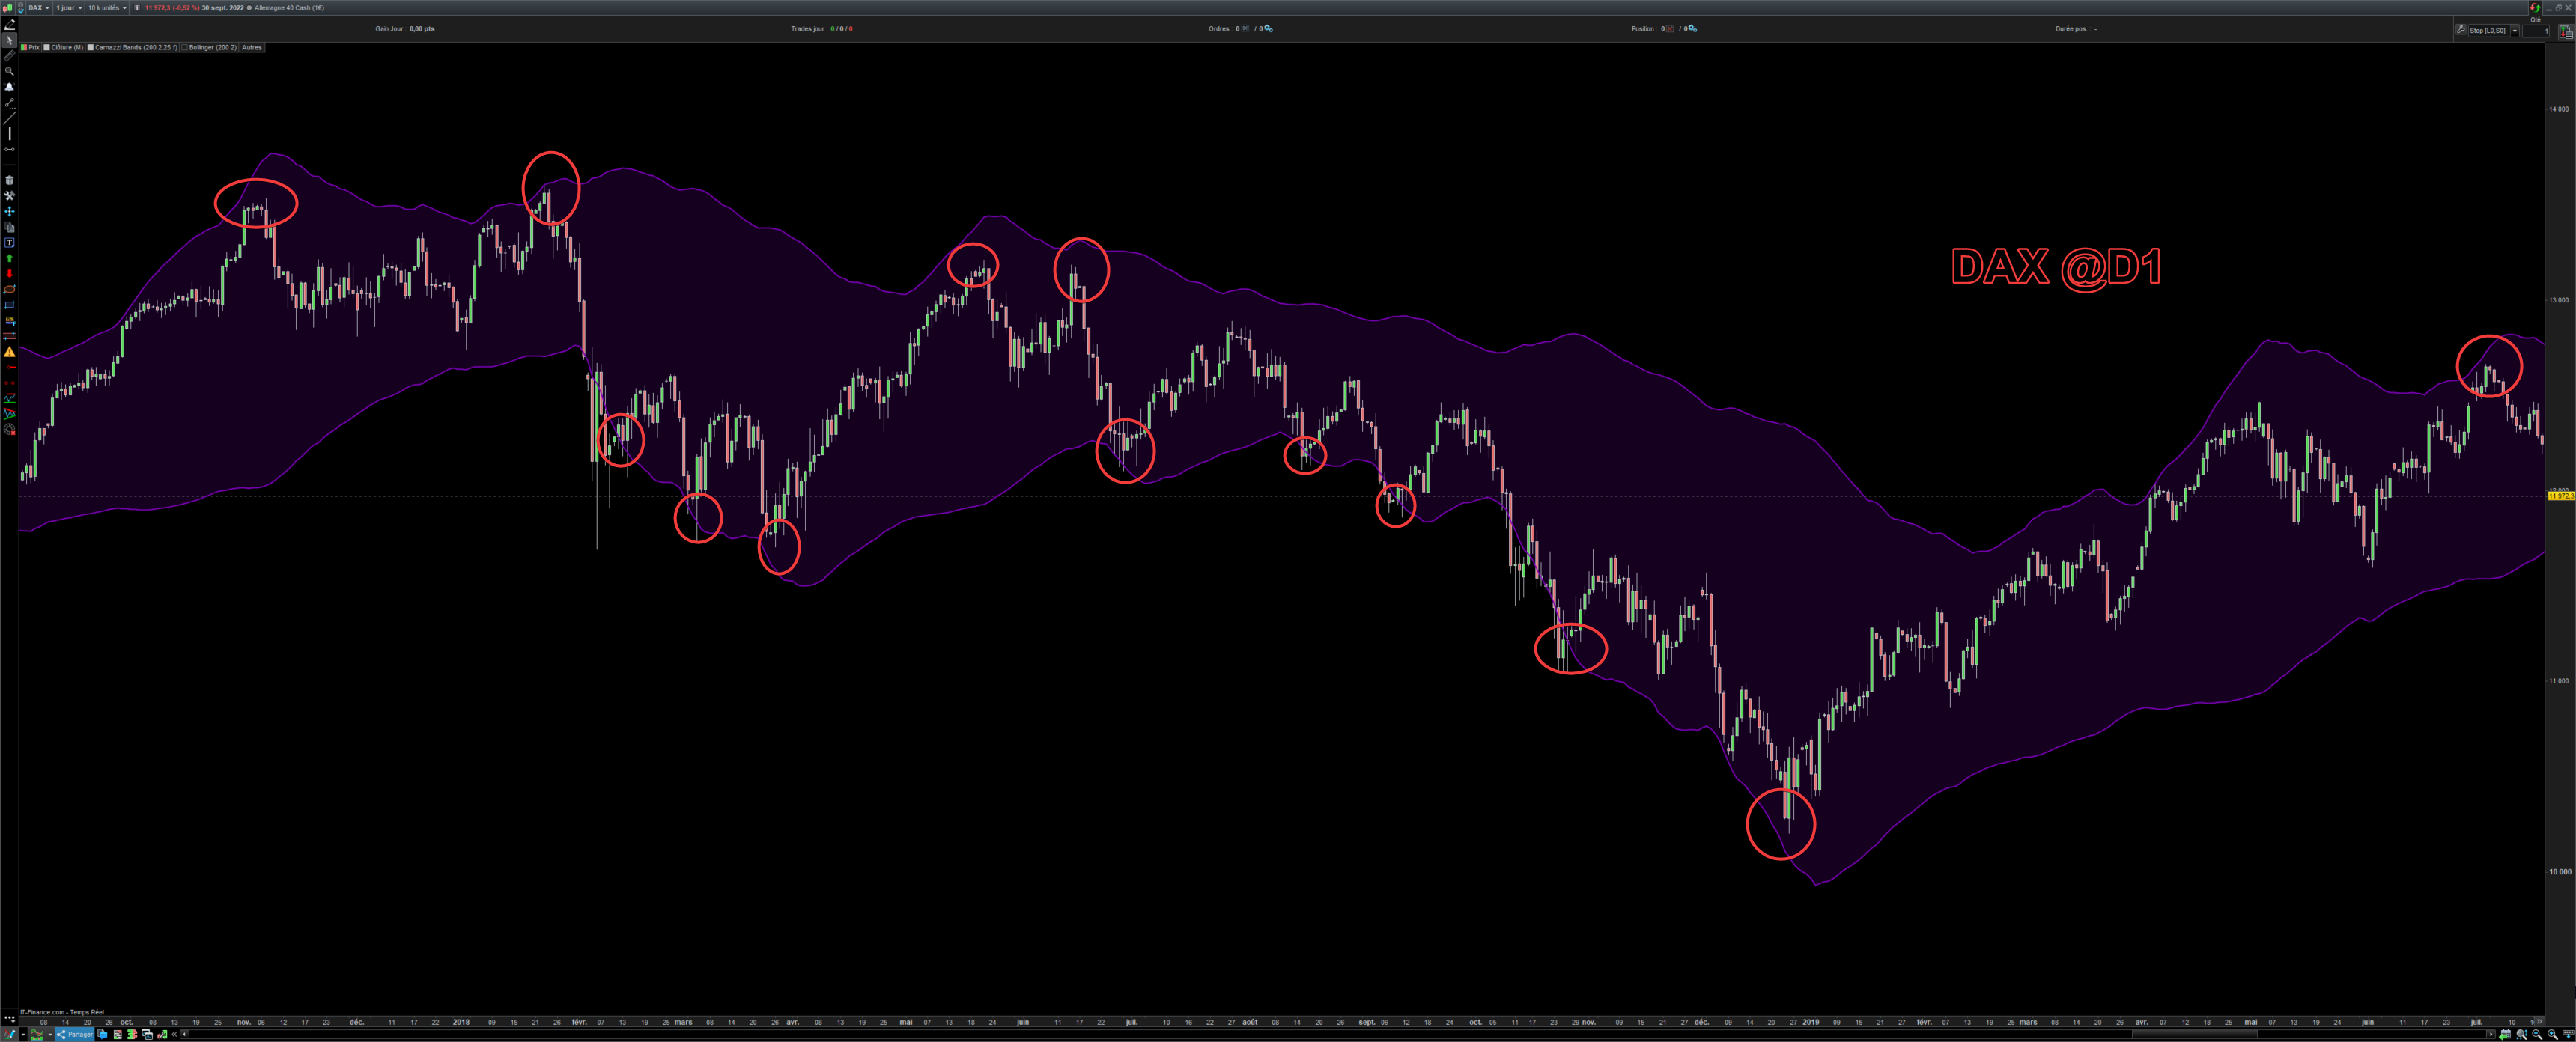This screenshot has width=2576, height=1042.
Task: Select the vertical line drawing tool
Action: tap(9, 134)
